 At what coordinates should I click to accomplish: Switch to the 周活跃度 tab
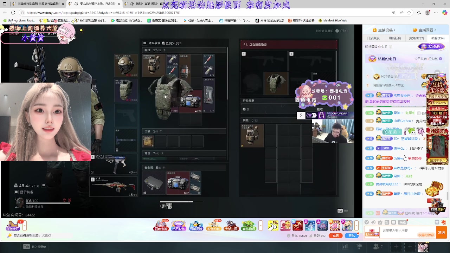[x=395, y=38]
